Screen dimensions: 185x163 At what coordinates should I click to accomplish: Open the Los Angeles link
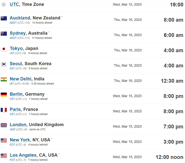point(23,155)
